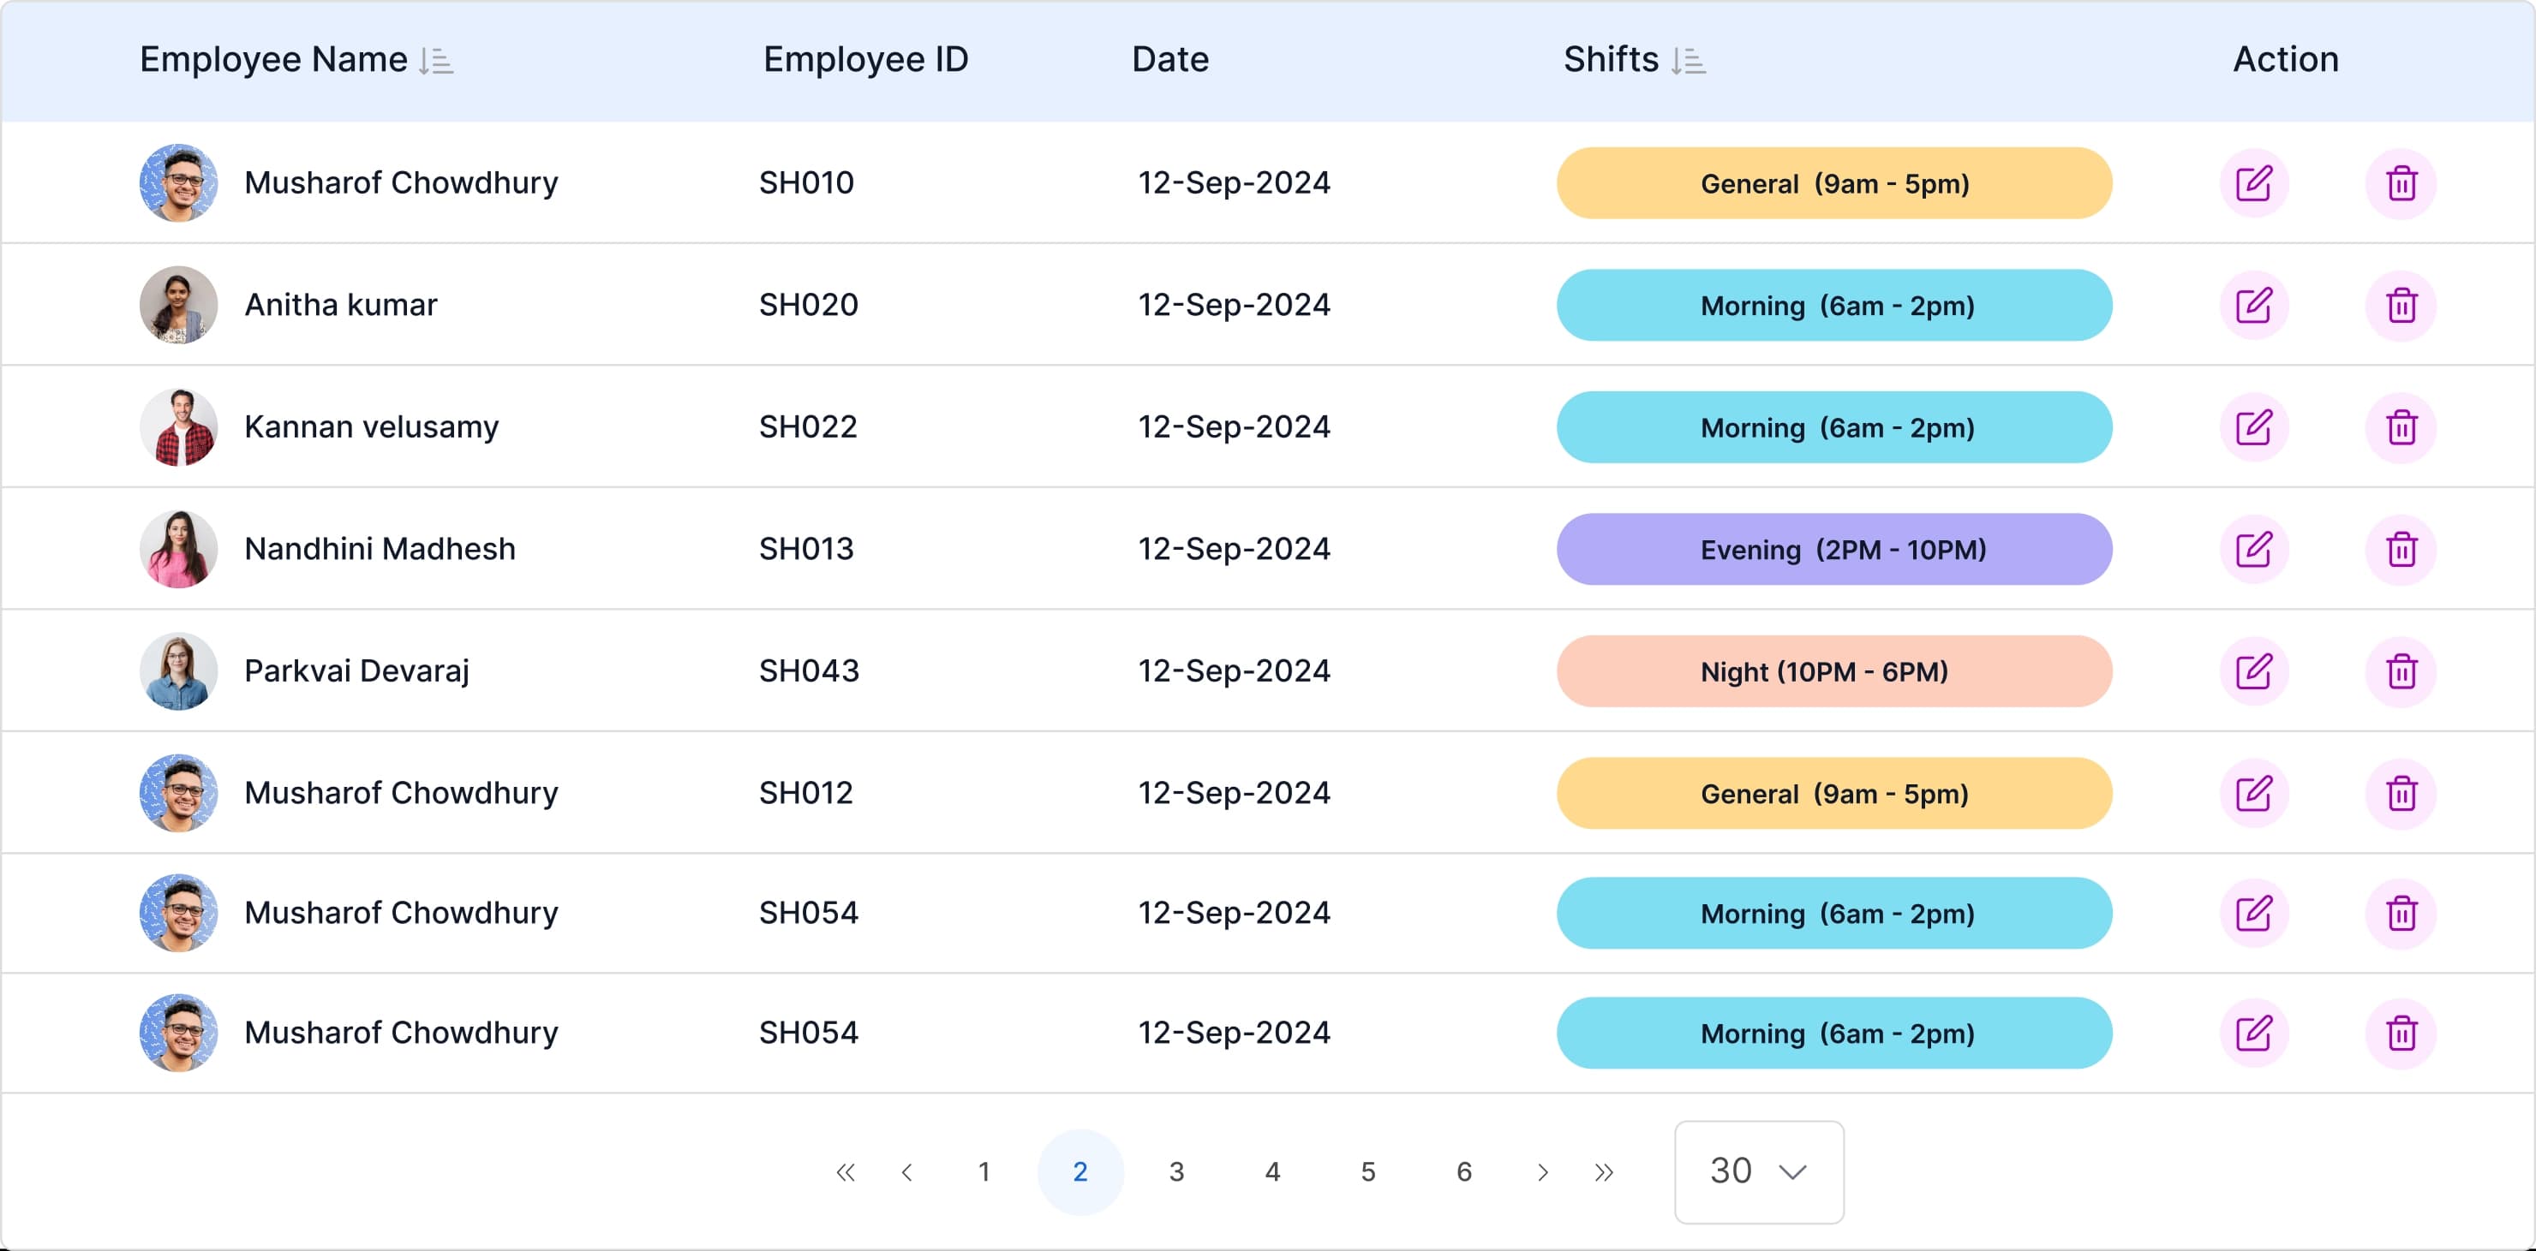
Task: Open Parkvai Devaraj's profile photo
Action: click(178, 671)
